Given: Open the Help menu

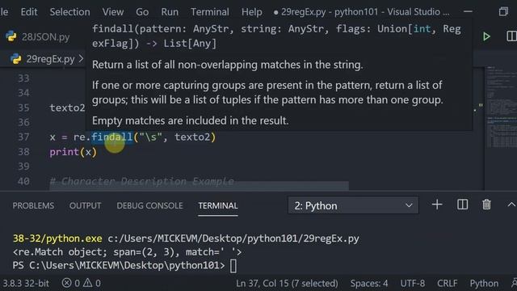Looking at the screenshot, I should 251,12.
